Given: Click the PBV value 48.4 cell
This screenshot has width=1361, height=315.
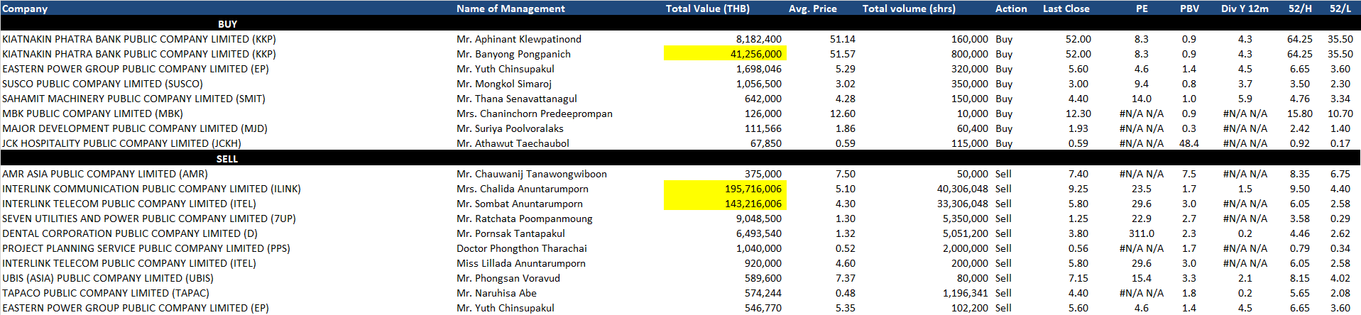Looking at the screenshot, I should pos(1188,143).
